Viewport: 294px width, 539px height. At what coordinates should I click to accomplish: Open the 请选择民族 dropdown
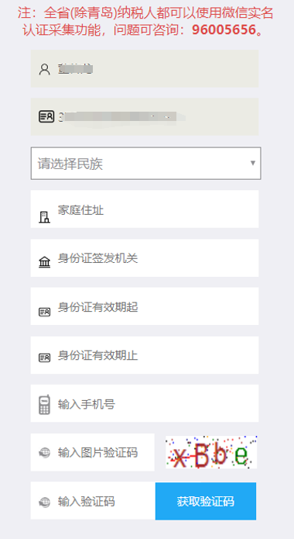145,164
